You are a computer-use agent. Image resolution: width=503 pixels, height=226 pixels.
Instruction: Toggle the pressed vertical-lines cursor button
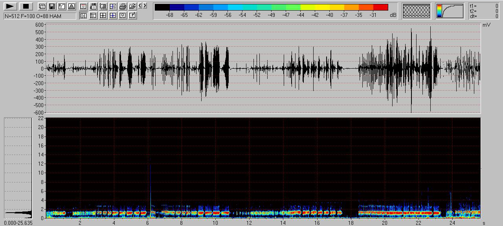coord(83,15)
